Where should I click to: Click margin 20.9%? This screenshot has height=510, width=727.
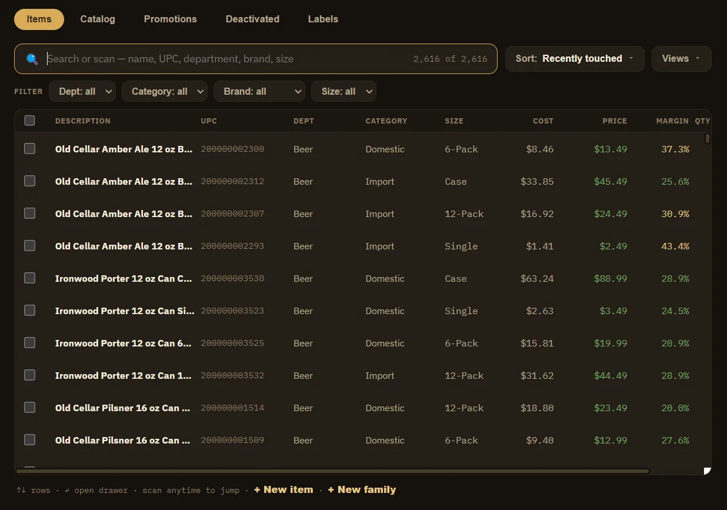(x=675, y=343)
